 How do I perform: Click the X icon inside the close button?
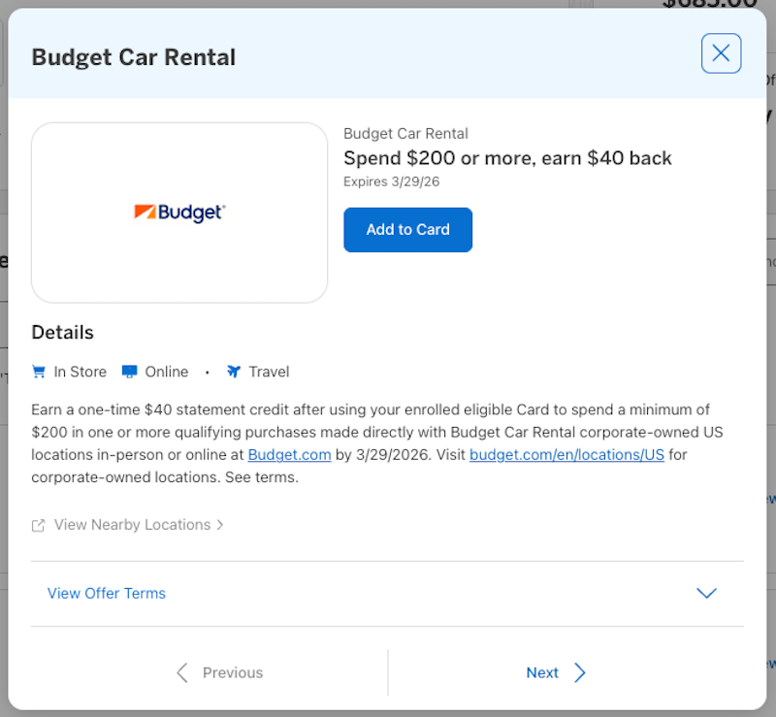tap(721, 53)
